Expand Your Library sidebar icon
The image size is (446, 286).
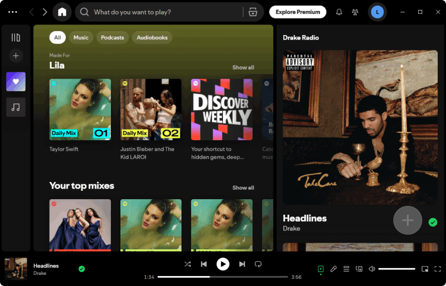16,37
